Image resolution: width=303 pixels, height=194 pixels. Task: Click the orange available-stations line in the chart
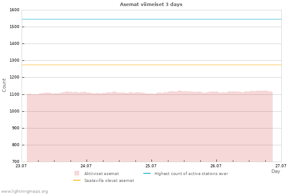[x=151, y=65]
